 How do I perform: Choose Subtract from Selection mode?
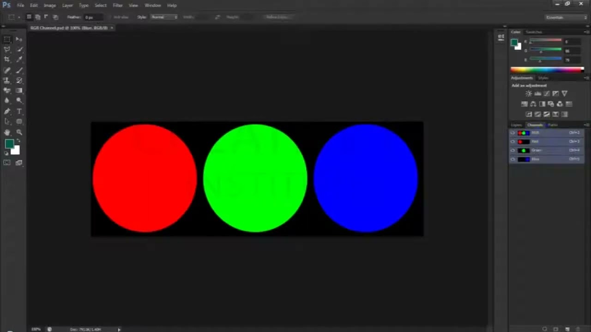46,17
